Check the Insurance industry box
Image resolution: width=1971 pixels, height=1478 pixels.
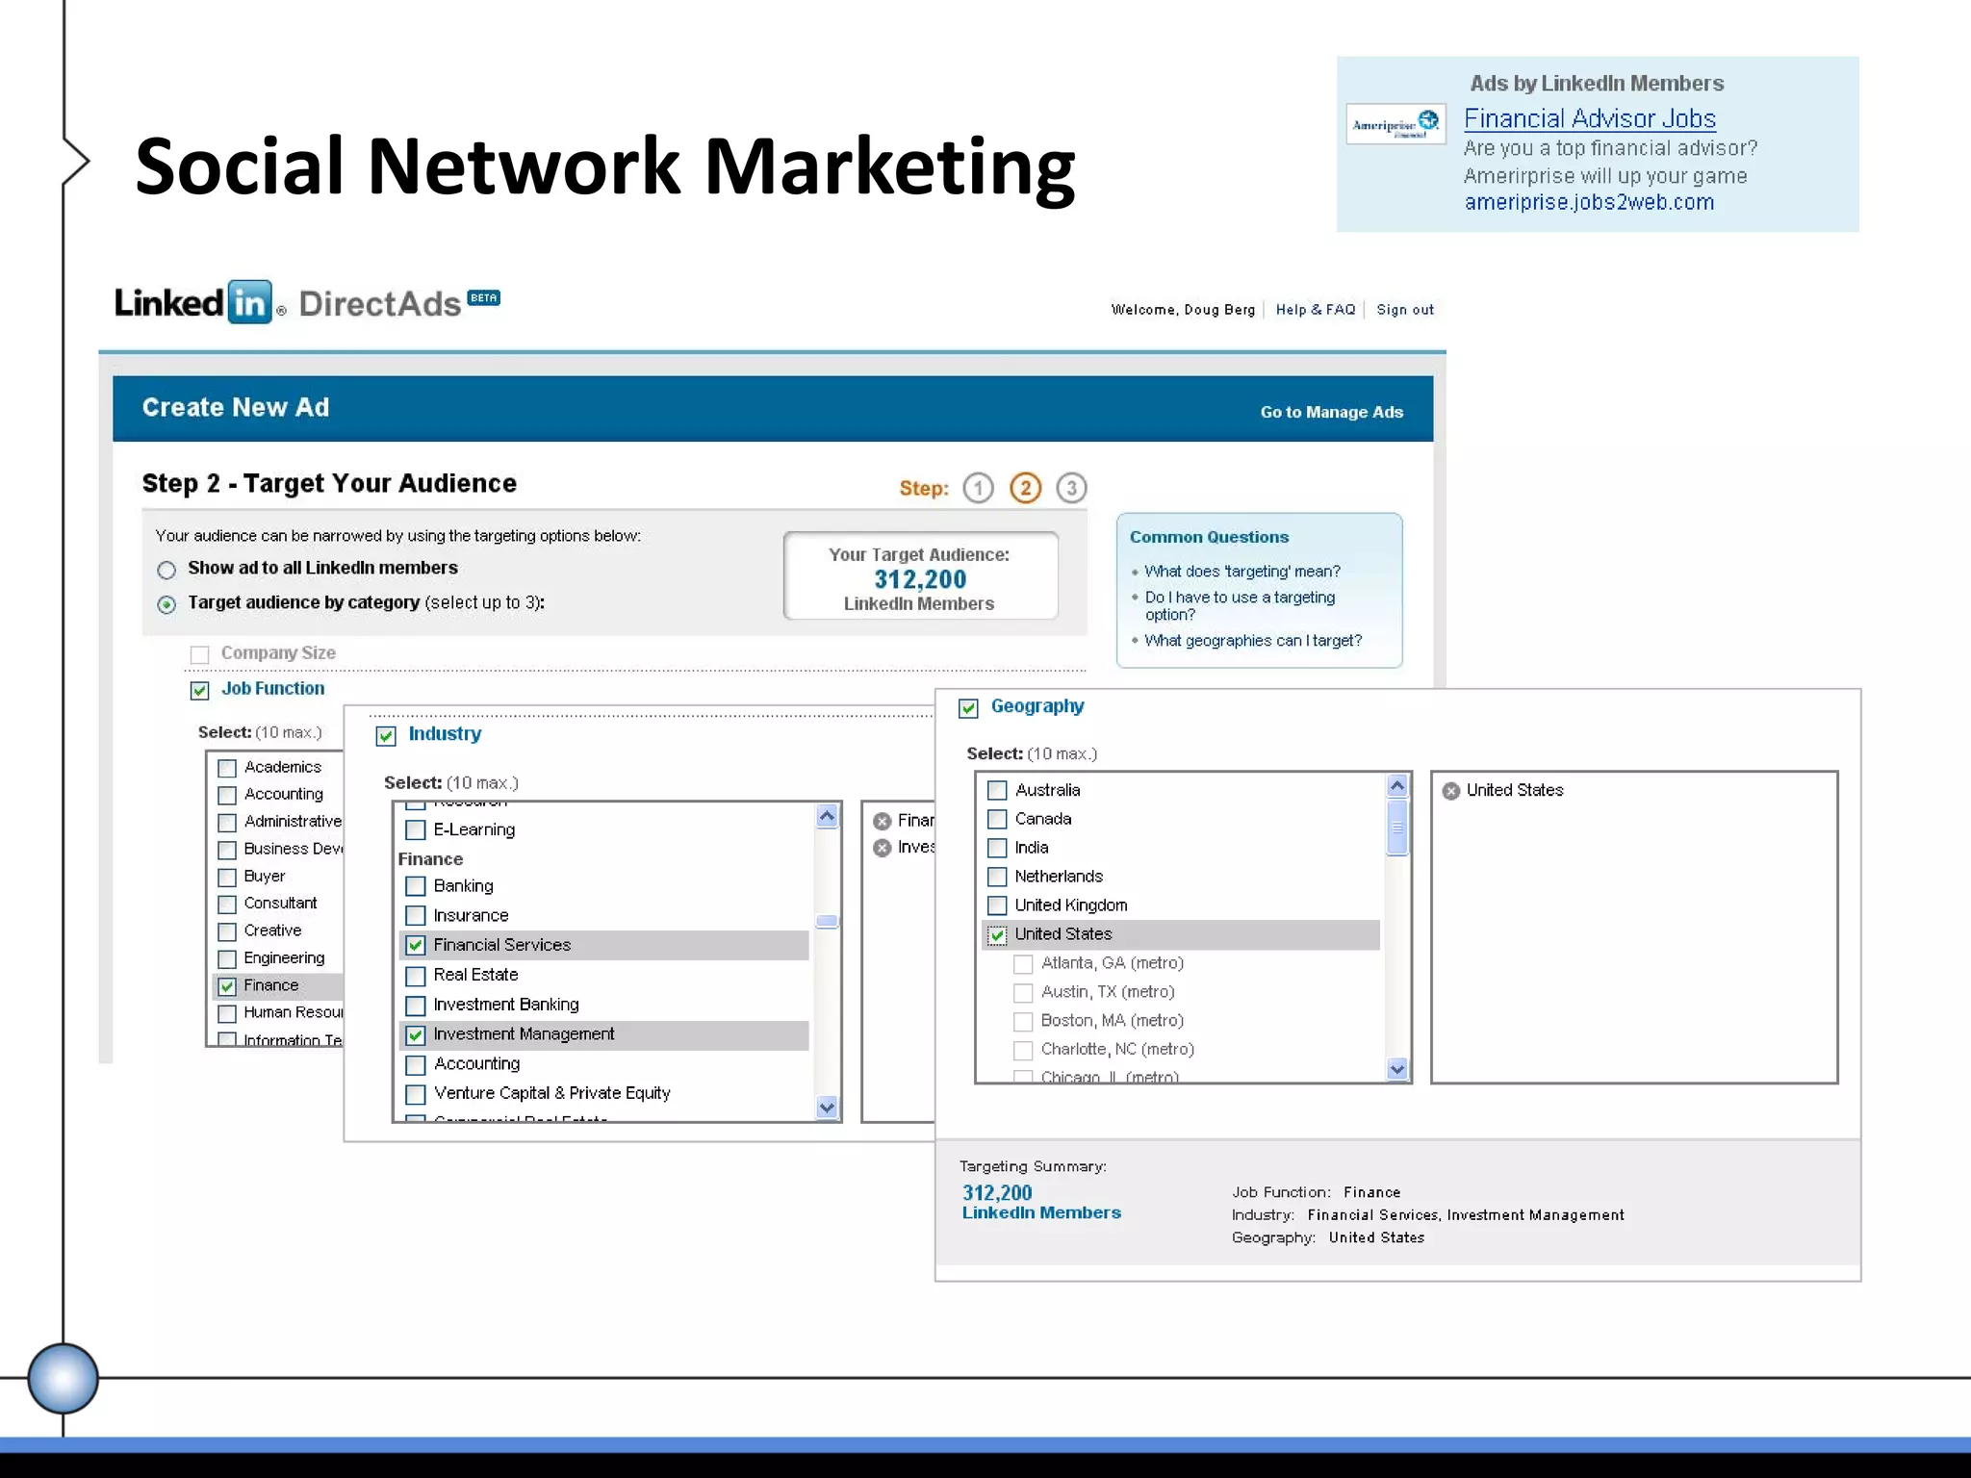tap(416, 916)
